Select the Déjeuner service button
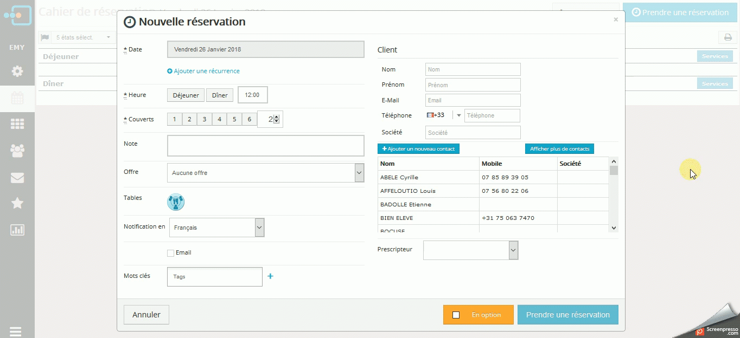Screen dimensions: 740x338 click(186, 95)
